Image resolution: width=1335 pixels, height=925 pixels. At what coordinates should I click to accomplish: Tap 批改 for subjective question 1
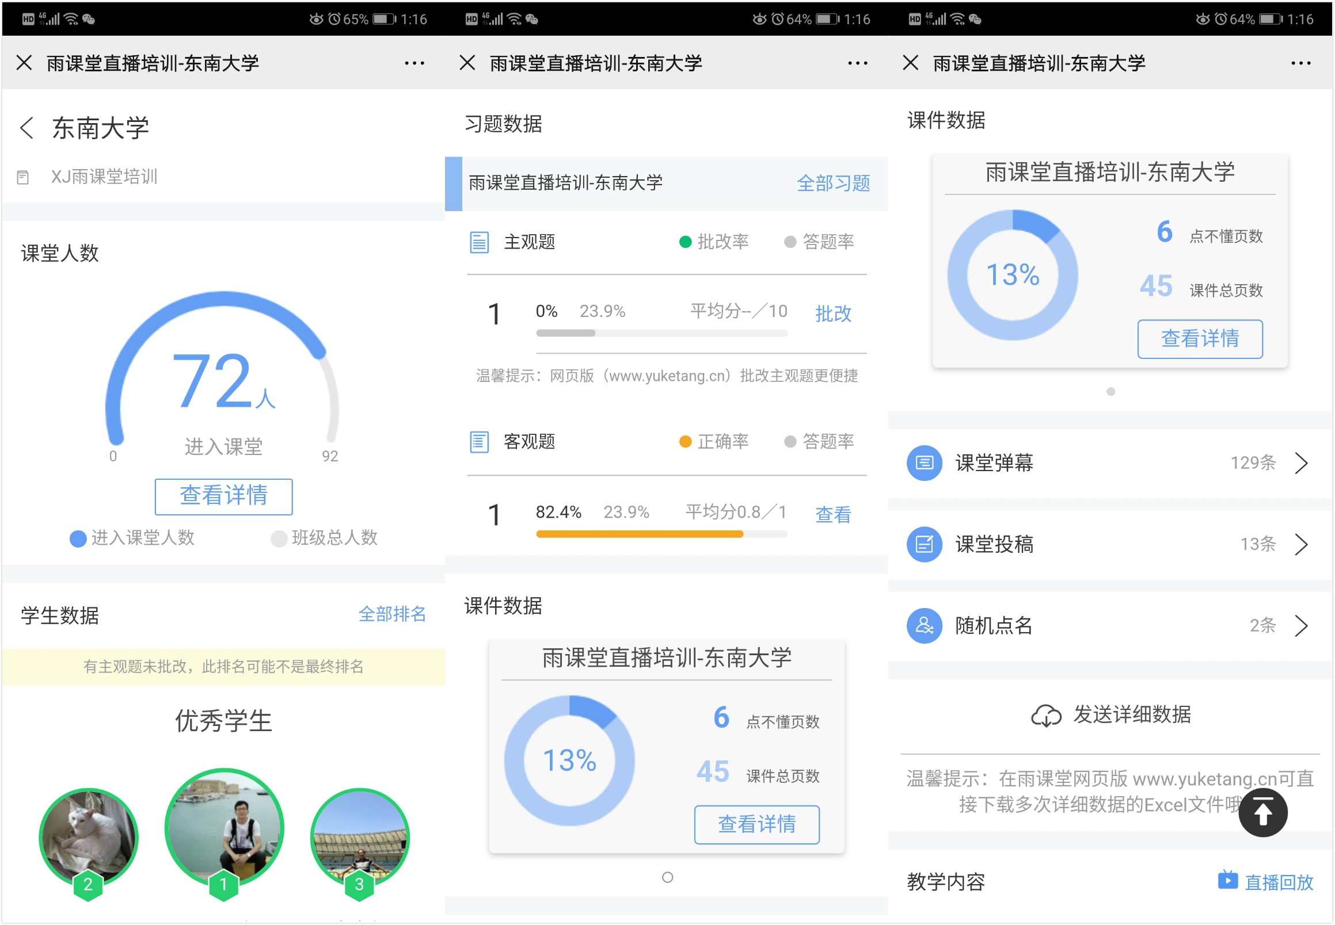pyautogui.click(x=834, y=314)
